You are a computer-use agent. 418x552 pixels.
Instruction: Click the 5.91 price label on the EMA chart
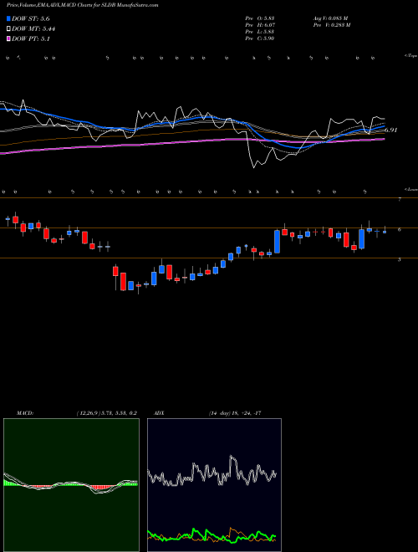391,130
